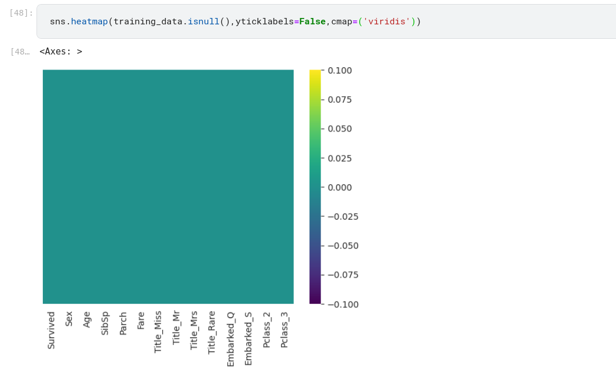Viewport: 616px width, 382px height.
Task: Select the [48] input prompt
Action: coord(21,13)
